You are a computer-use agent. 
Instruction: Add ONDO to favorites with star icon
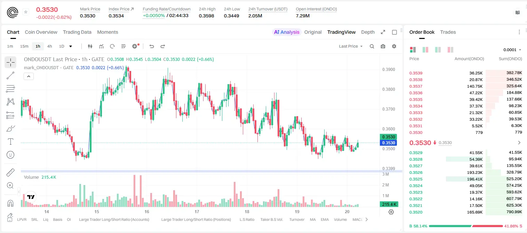[x=26, y=12]
